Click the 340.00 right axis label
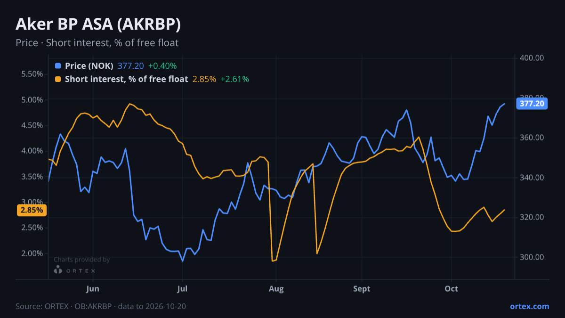Viewport: 565px width, 318px height. [532, 178]
